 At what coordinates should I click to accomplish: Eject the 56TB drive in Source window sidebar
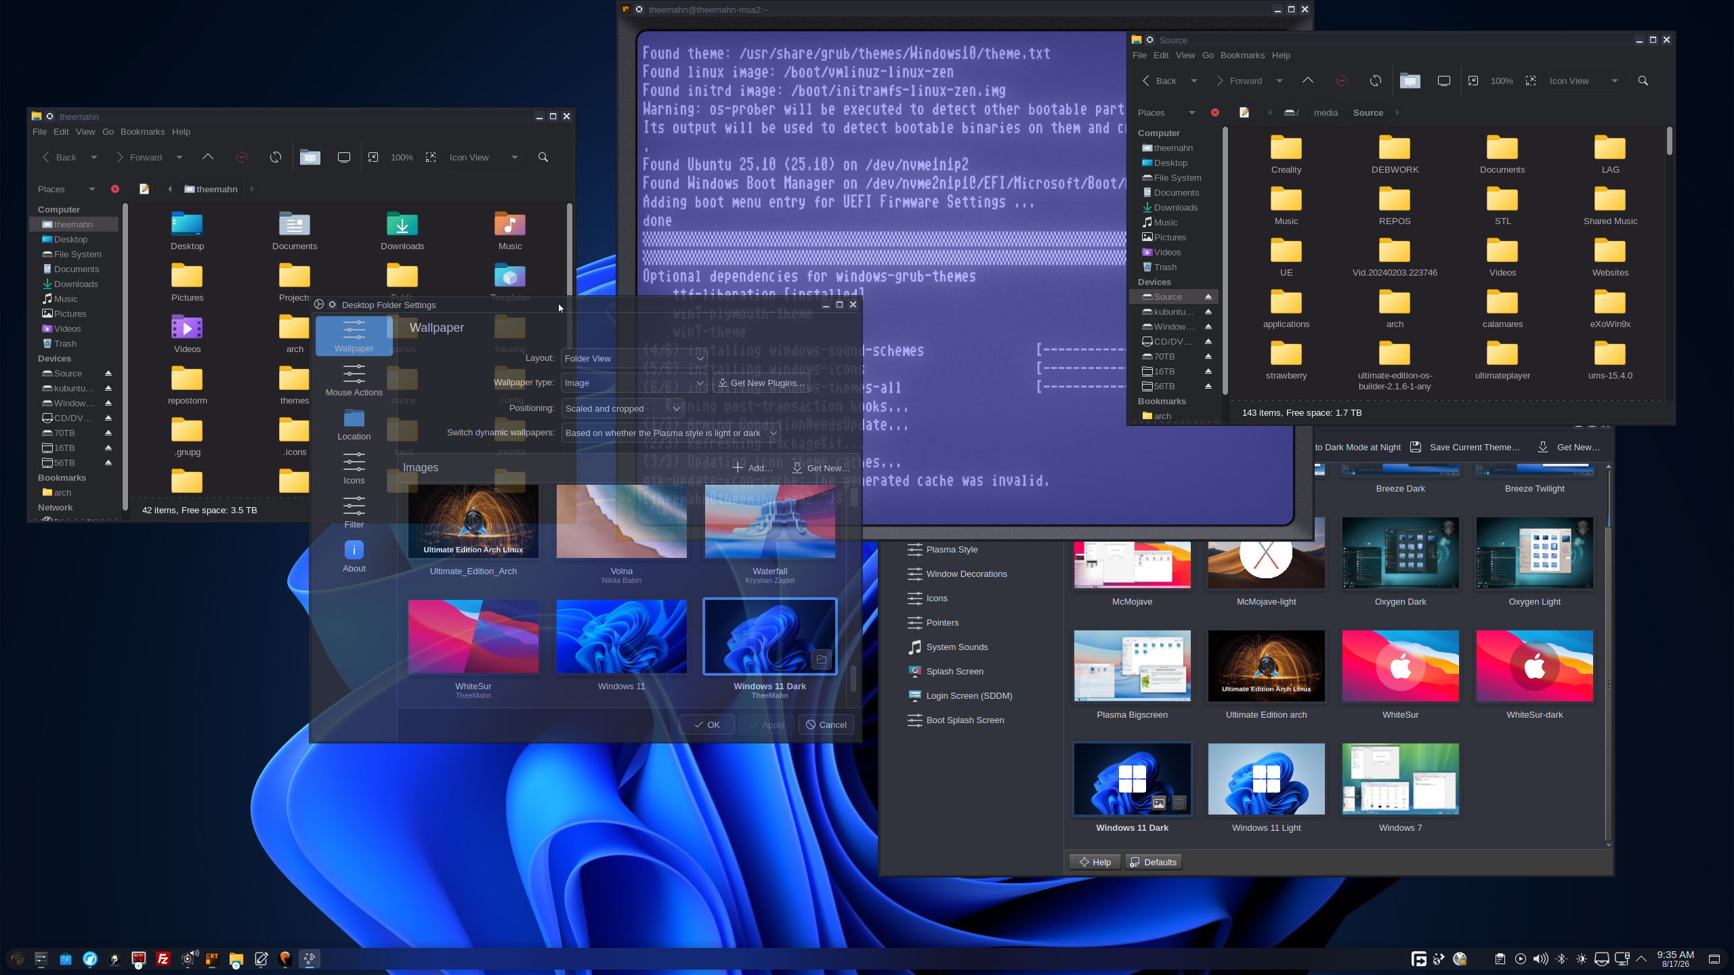pos(1208,386)
